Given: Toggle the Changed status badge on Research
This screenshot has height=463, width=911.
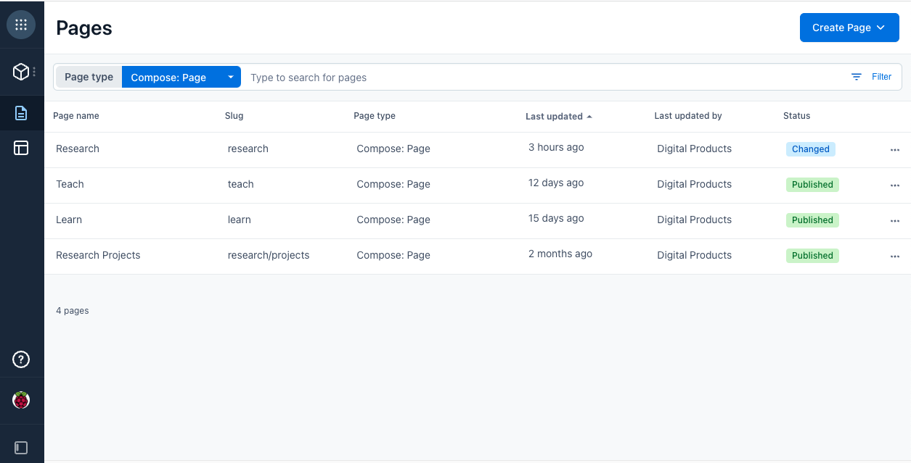Looking at the screenshot, I should [x=810, y=149].
